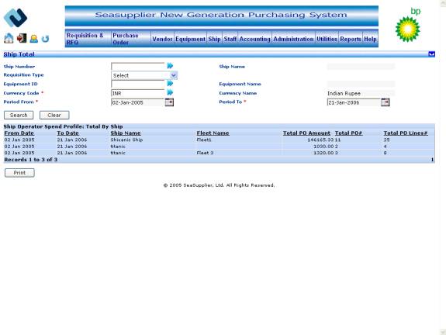Collapse the Ship Total panel arrow

pyautogui.click(x=431, y=54)
